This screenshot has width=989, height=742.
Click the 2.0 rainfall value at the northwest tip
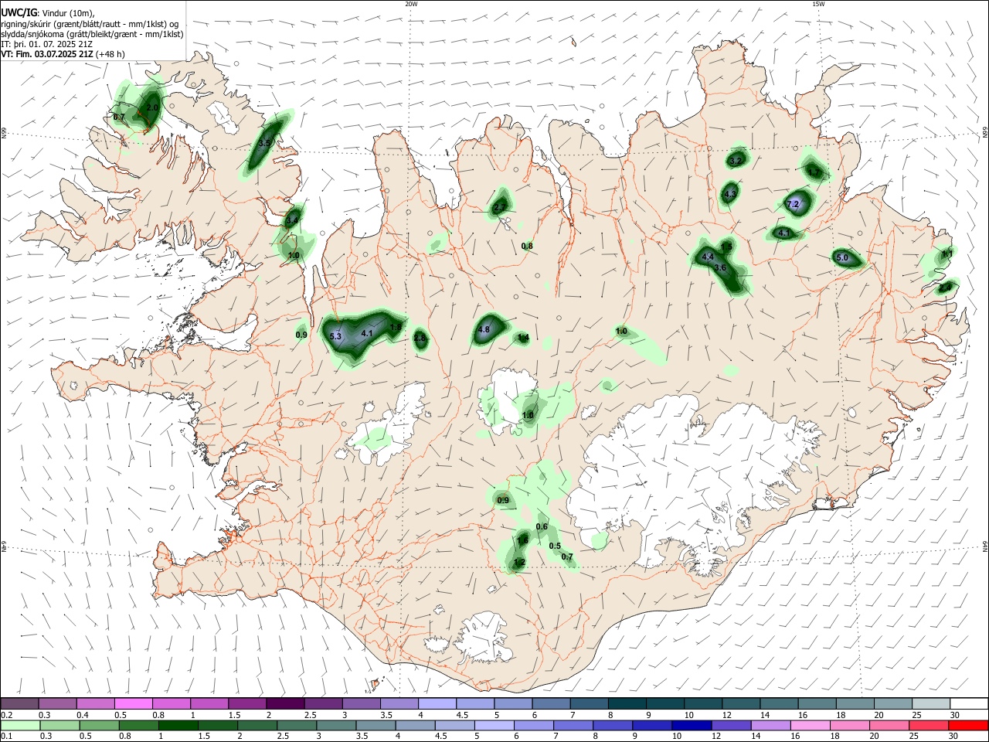(x=152, y=108)
